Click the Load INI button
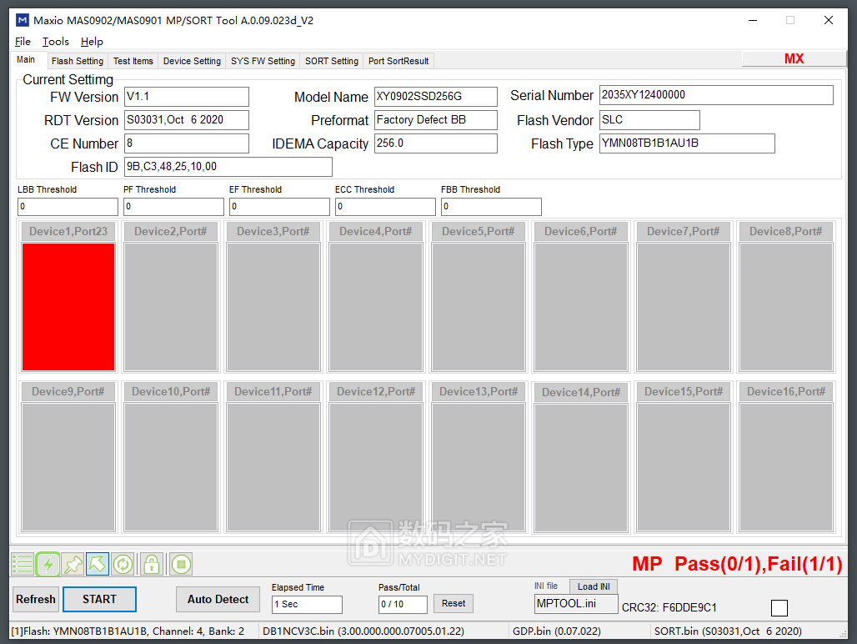Viewport: 857px width, 644px height. 594,586
